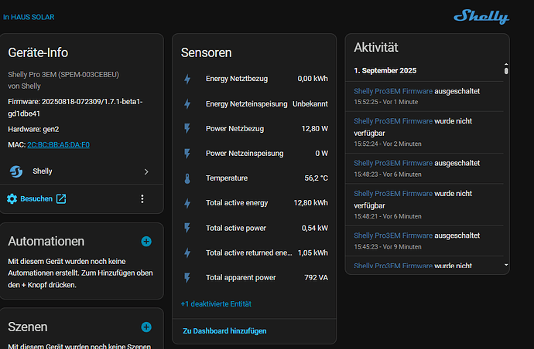Open the Total active power sensor
Screen dimensions: 534x349
[x=237, y=228]
